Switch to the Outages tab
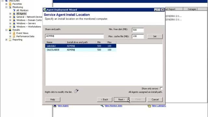The image size is (208, 117). [192, 9]
